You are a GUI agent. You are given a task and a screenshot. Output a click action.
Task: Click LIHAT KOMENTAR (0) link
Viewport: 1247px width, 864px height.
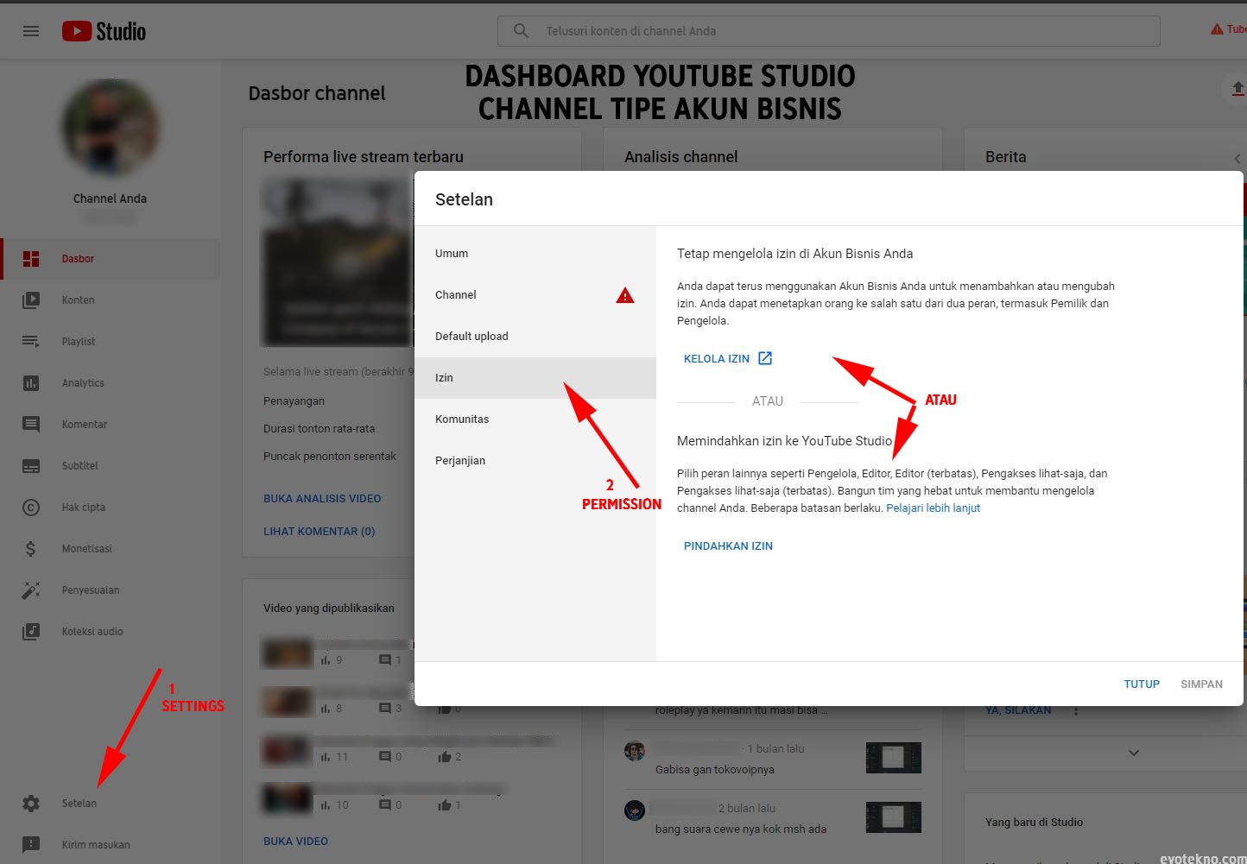[x=320, y=532]
